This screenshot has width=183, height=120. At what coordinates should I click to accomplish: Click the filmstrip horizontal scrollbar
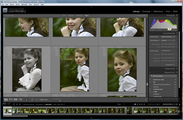pos(16,116)
